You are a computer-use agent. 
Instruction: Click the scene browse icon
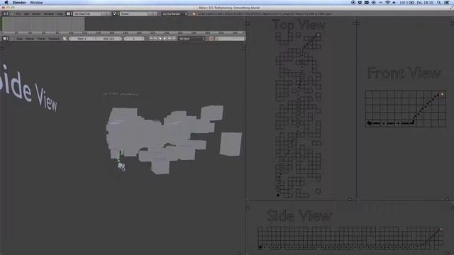(x=116, y=13)
